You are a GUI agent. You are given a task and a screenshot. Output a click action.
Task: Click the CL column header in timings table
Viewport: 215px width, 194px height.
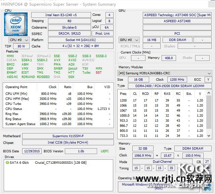(135, 94)
